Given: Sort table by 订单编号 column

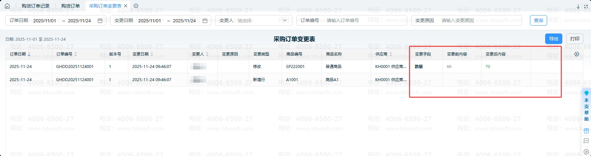Looking at the screenshot, I should pos(76,54).
